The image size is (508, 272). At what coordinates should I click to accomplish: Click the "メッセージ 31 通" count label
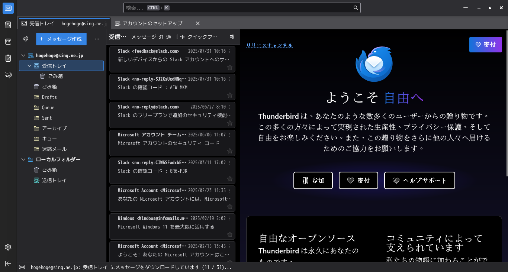click(151, 37)
